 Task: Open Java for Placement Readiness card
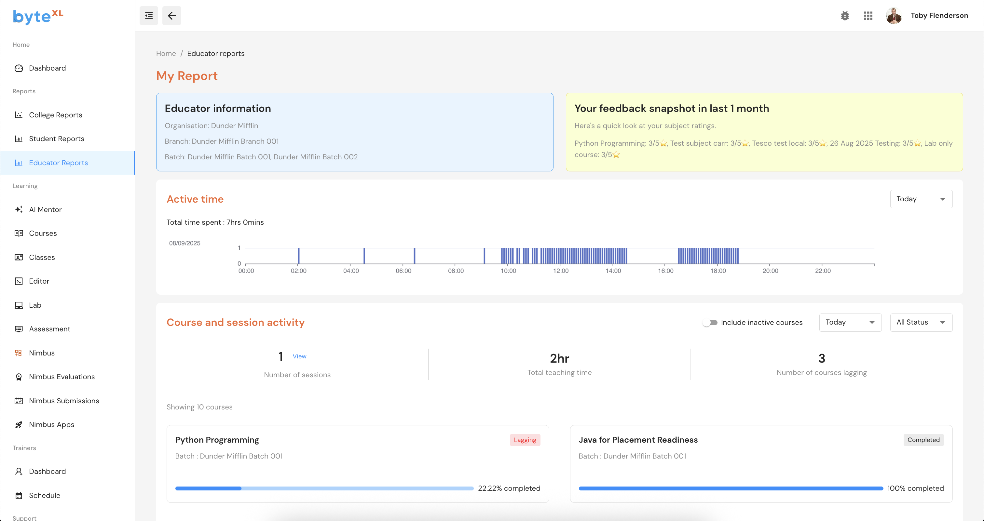click(x=638, y=440)
